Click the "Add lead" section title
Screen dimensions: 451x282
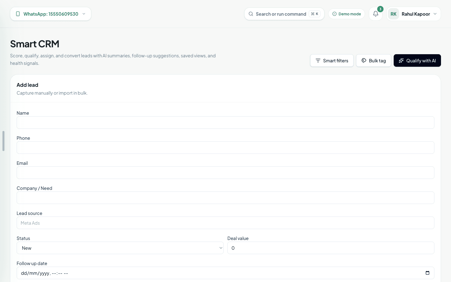tap(27, 85)
